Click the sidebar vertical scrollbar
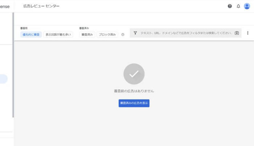The image size is (254, 146). pos(13,65)
